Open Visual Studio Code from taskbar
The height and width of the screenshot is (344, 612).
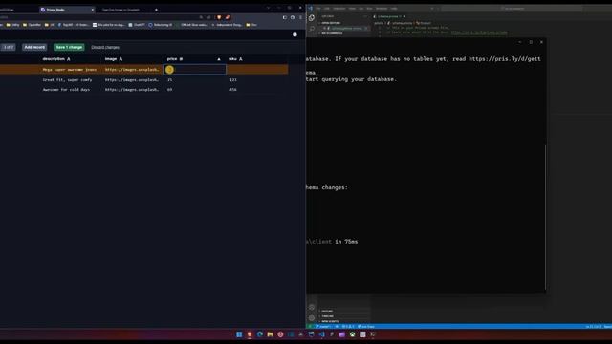point(321,334)
